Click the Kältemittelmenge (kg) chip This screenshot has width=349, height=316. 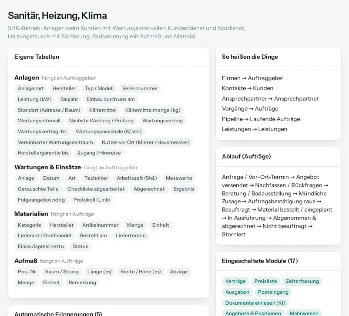153,110
